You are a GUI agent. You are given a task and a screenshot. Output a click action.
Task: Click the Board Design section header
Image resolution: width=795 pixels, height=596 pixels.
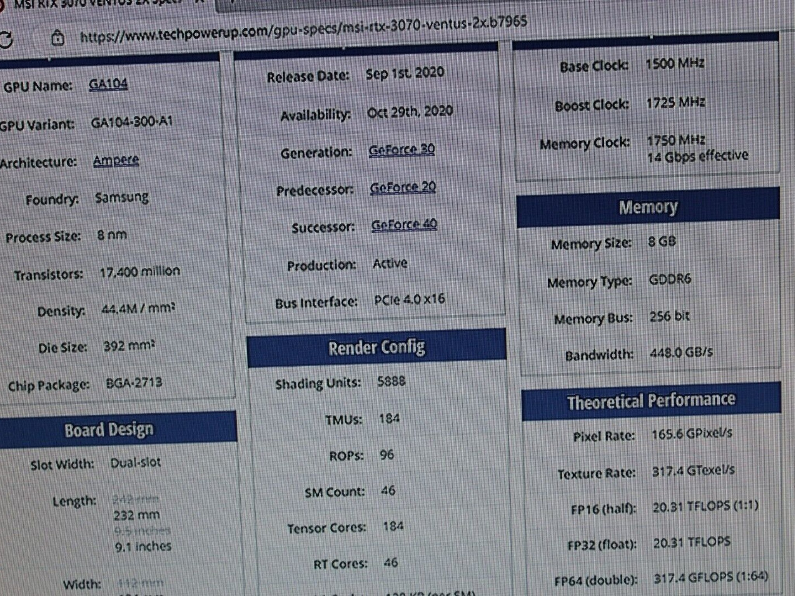(x=109, y=430)
